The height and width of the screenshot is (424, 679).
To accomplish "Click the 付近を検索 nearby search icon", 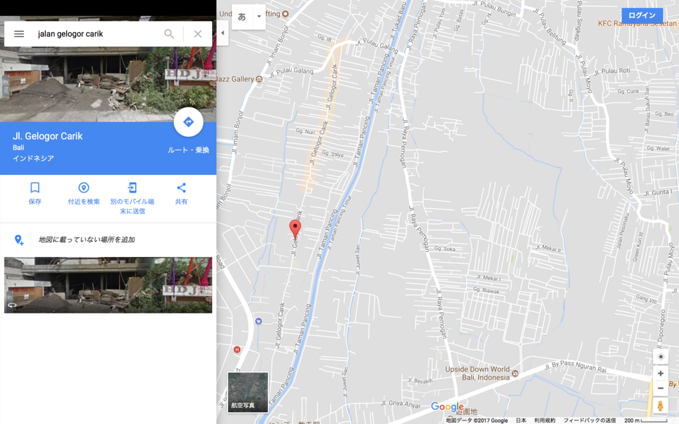I will coord(84,187).
